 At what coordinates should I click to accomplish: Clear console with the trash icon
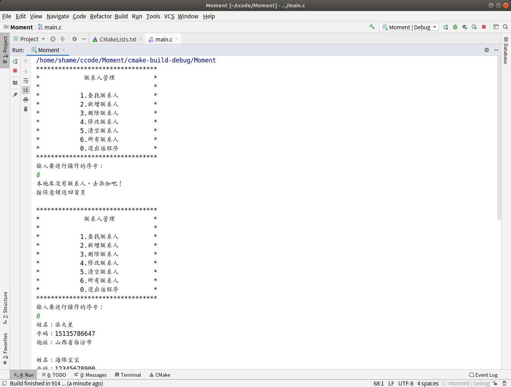tap(26, 109)
